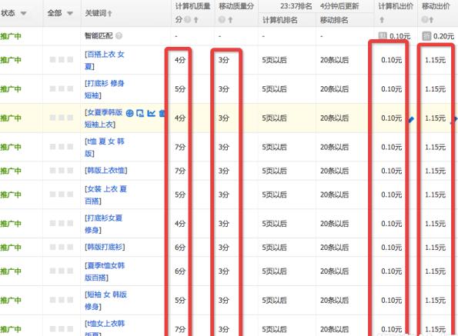Viewport: 458px width, 336px height.
Task: Open 全部 filter dropdown
Action: [x=70, y=13]
